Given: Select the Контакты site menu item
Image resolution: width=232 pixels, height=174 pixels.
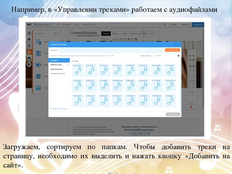Looking at the screenshot, I should (x=134, y=34).
